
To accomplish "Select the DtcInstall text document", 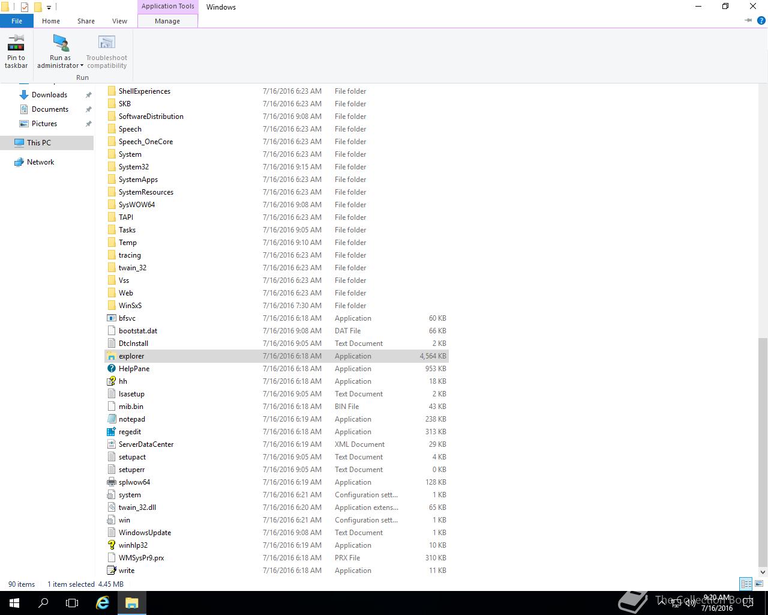I will pyautogui.click(x=277, y=344).
